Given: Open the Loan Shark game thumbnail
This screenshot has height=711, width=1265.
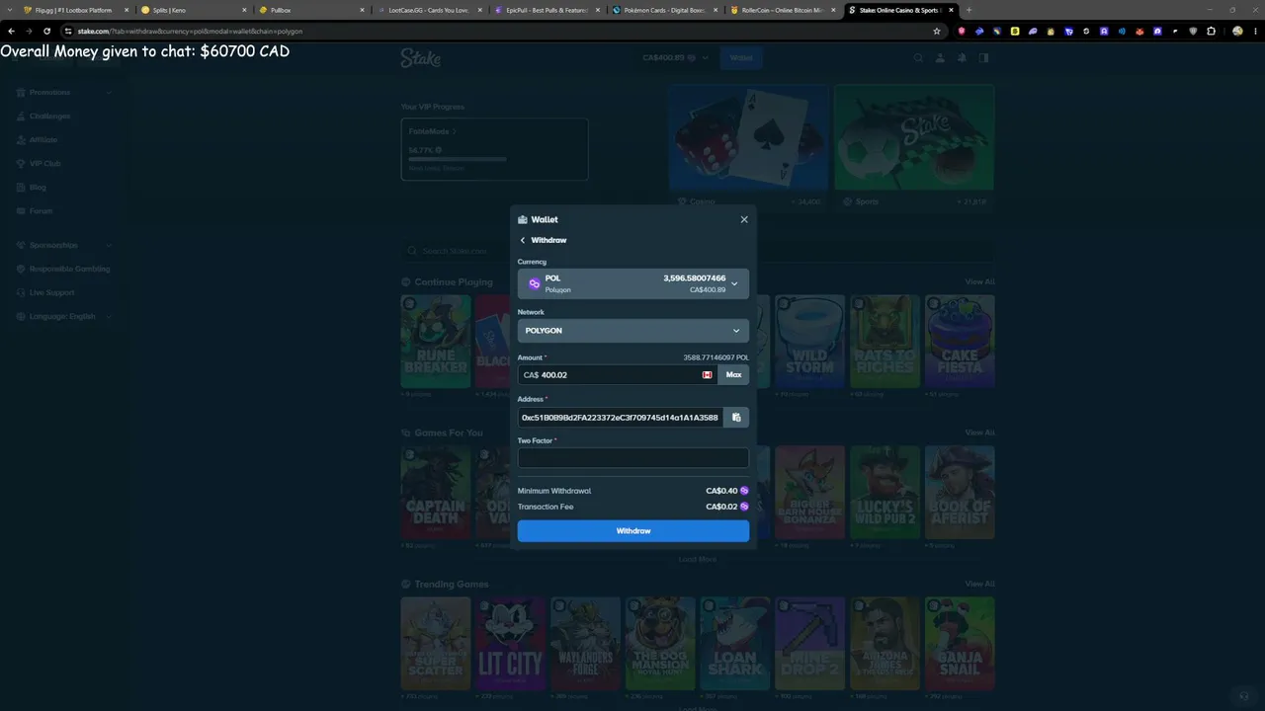Looking at the screenshot, I should pos(735,643).
